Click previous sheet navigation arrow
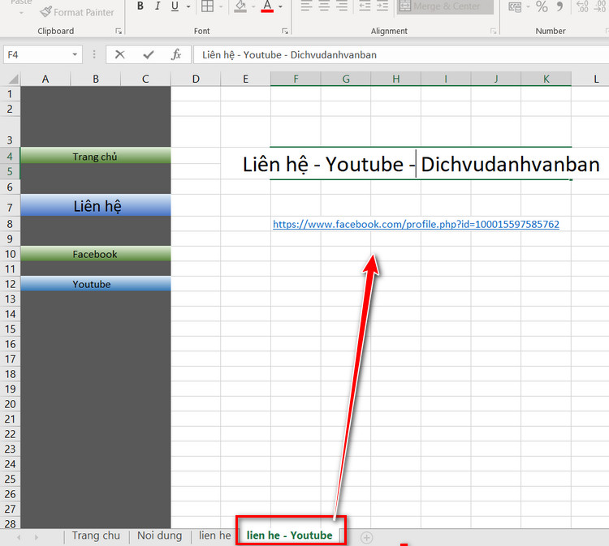The width and height of the screenshot is (609, 546). 19,537
